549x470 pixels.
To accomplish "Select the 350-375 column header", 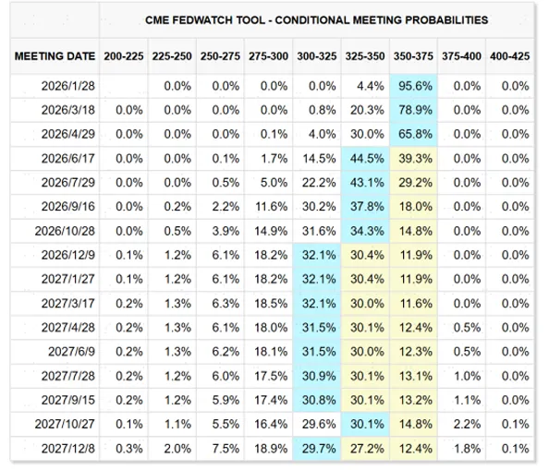I will [x=413, y=56].
